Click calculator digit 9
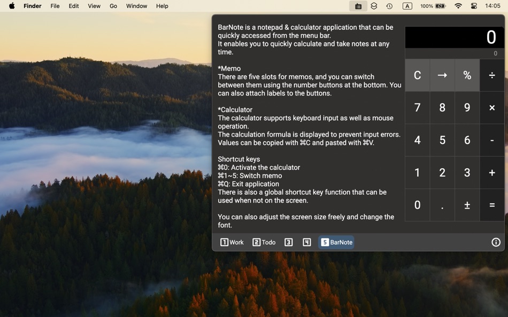Image resolution: width=508 pixels, height=317 pixels. pos(467,108)
